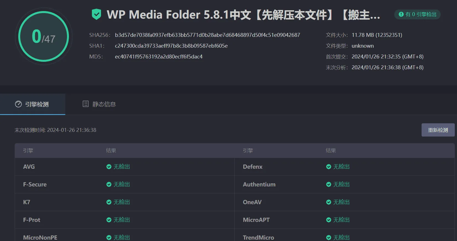Screen dimensions: 457x241
Task: Click the AVG engine name
Action: click(x=29, y=167)
